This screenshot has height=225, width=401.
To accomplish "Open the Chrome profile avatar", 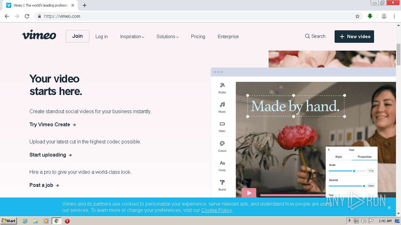I will pyautogui.click(x=384, y=16).
